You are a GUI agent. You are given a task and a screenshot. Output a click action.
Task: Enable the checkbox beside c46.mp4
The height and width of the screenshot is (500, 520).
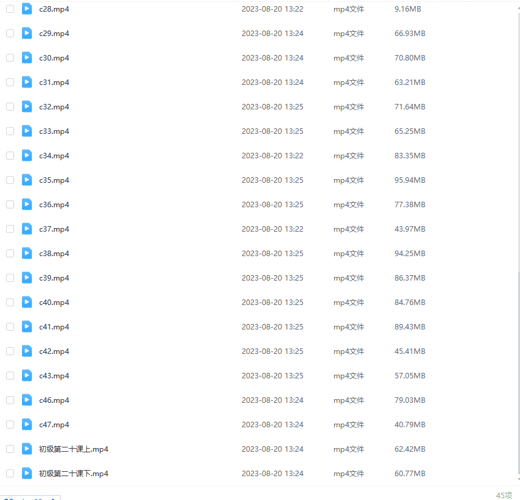pos(10,400)
